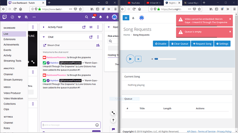The width and height of the screenshot is (238, 133).
Task: Click the Request Song button
Action: tap(202, 44)
